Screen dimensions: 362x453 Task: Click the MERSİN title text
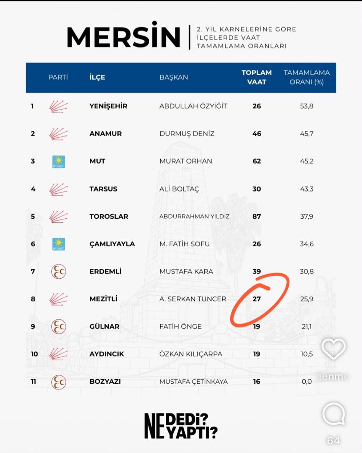pos(124,35)
